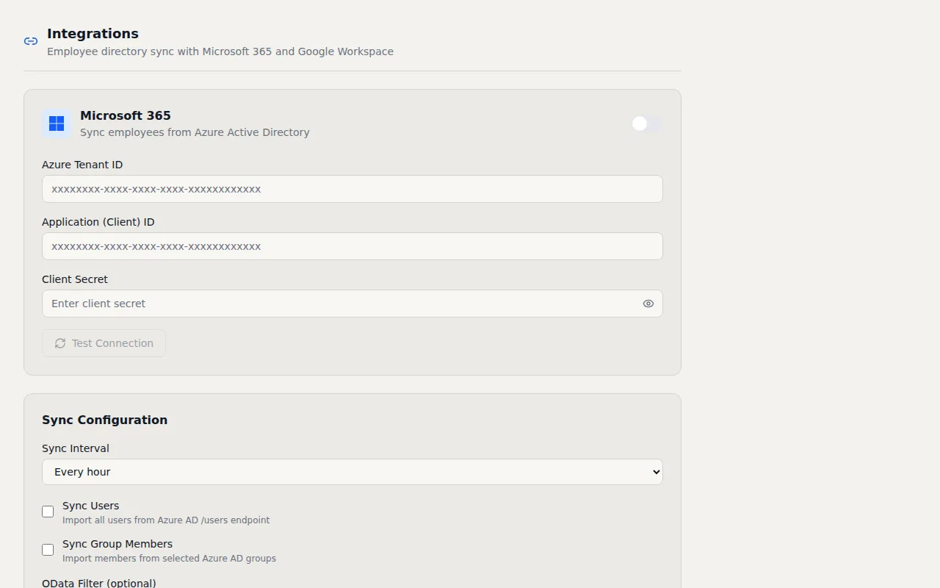Click the Sync Configuration section heading
The height and width of the screenshot is (588, 940).
tap(104, 420)
